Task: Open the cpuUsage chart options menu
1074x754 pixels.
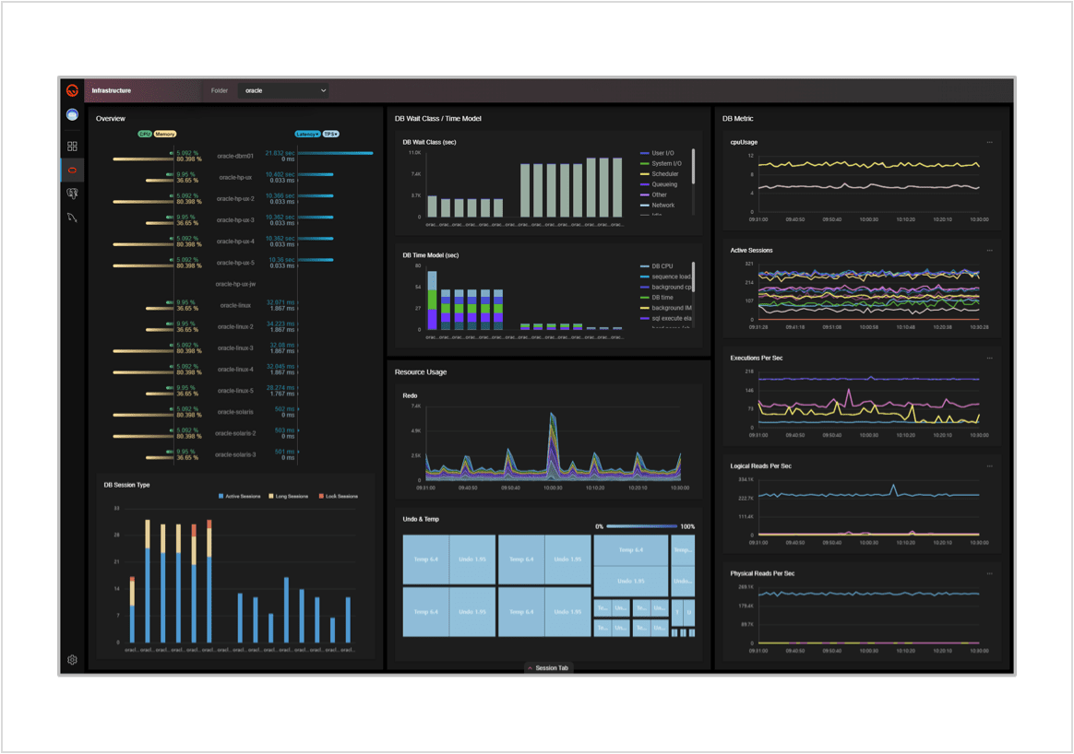Action: point(989,143)
